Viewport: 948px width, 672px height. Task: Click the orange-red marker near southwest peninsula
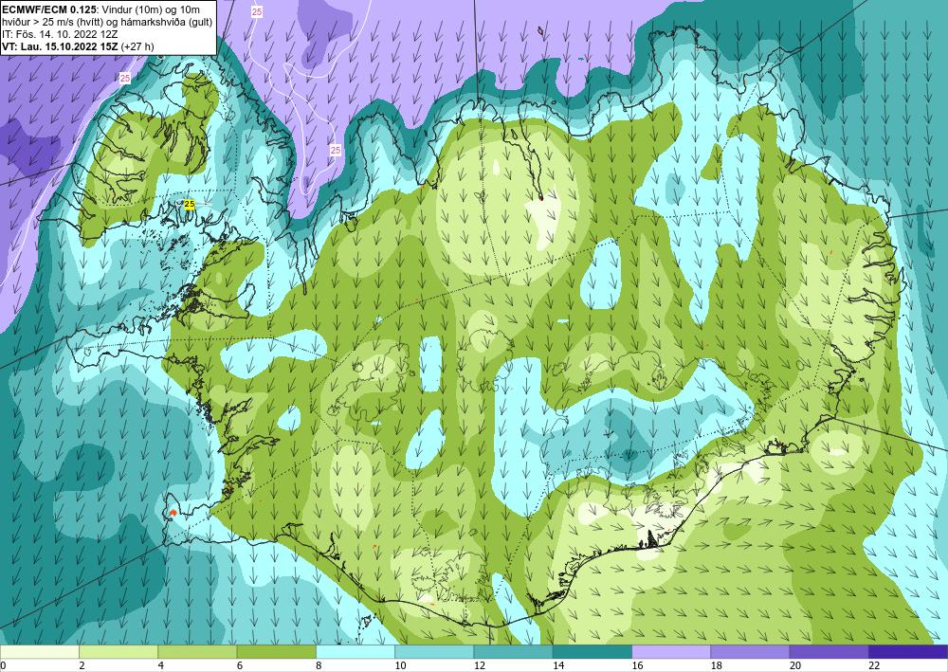click(173, 513)
